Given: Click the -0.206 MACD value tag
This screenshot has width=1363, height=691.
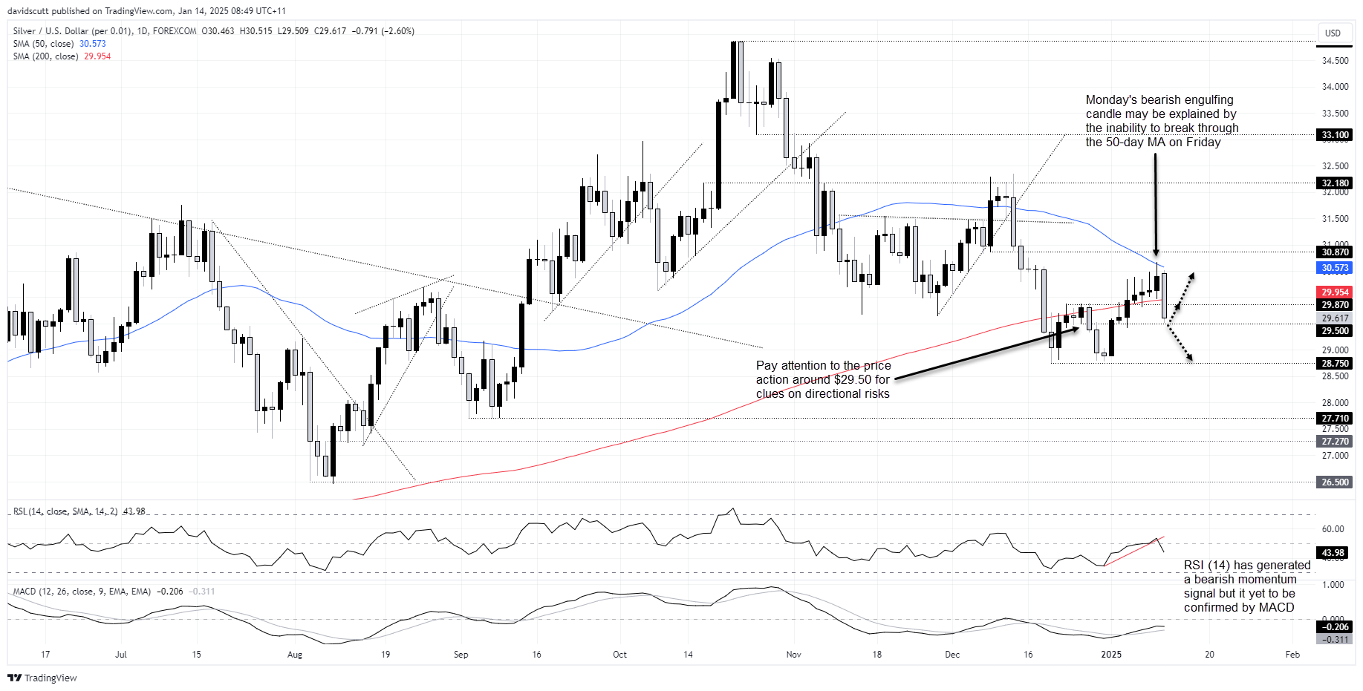Looking at the screenshot, I should point(1334,627).
